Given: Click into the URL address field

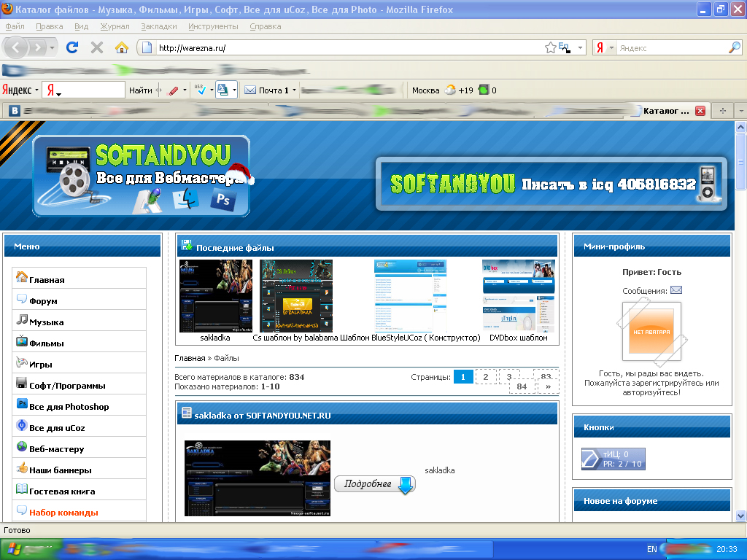Looking at the screenshot, I should click(x=350, y=47).
